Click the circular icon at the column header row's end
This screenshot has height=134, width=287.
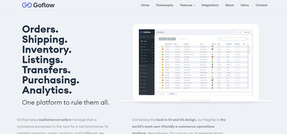pos(248,44)
